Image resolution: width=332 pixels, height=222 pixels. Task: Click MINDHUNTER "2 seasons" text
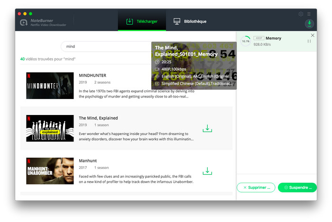click(x=102, y=82)
